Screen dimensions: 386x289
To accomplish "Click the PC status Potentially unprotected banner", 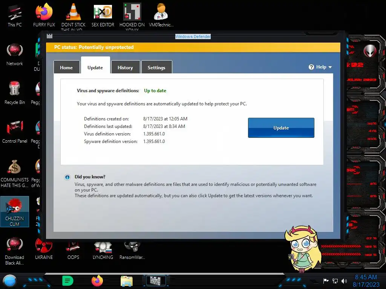I will [x=193, y=47].
